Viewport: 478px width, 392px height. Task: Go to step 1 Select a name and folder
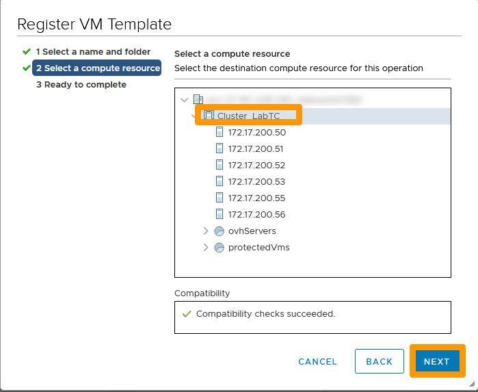coord(93,52)
